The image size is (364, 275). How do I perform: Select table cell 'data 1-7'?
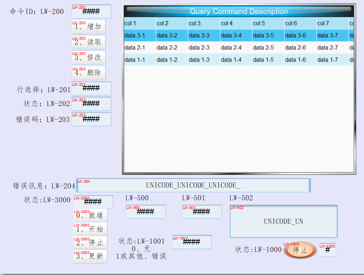333,60
